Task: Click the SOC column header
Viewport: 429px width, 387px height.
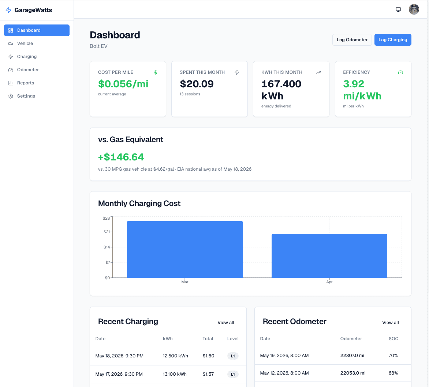Action: coord(393,339)
